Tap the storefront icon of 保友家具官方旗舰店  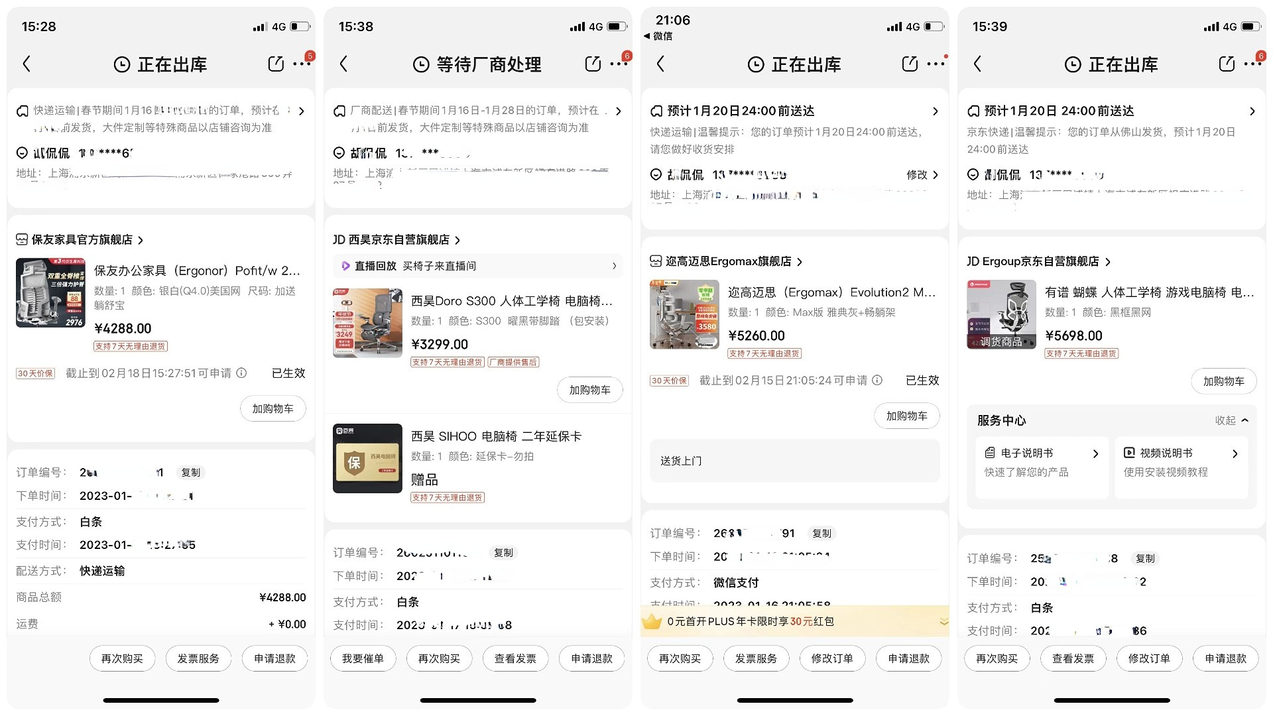pos(21,239)
